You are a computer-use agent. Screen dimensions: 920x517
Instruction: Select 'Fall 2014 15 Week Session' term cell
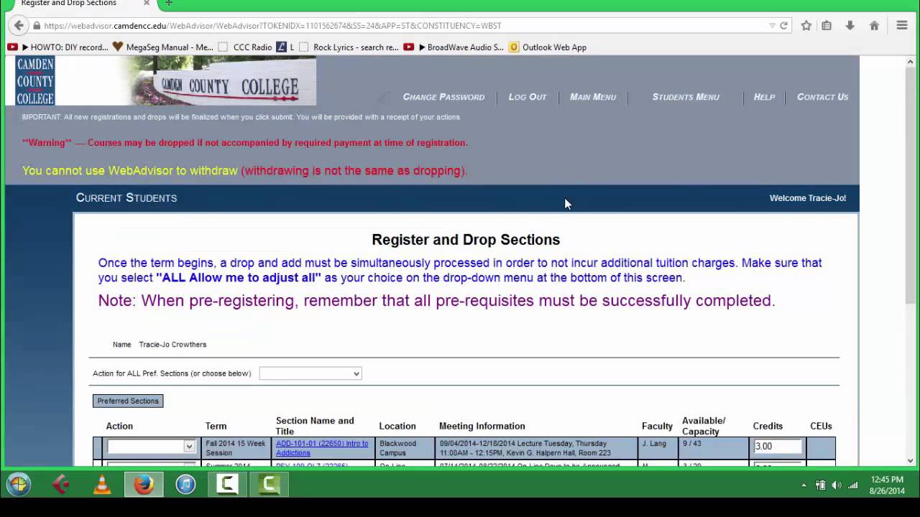pos(236,448)
